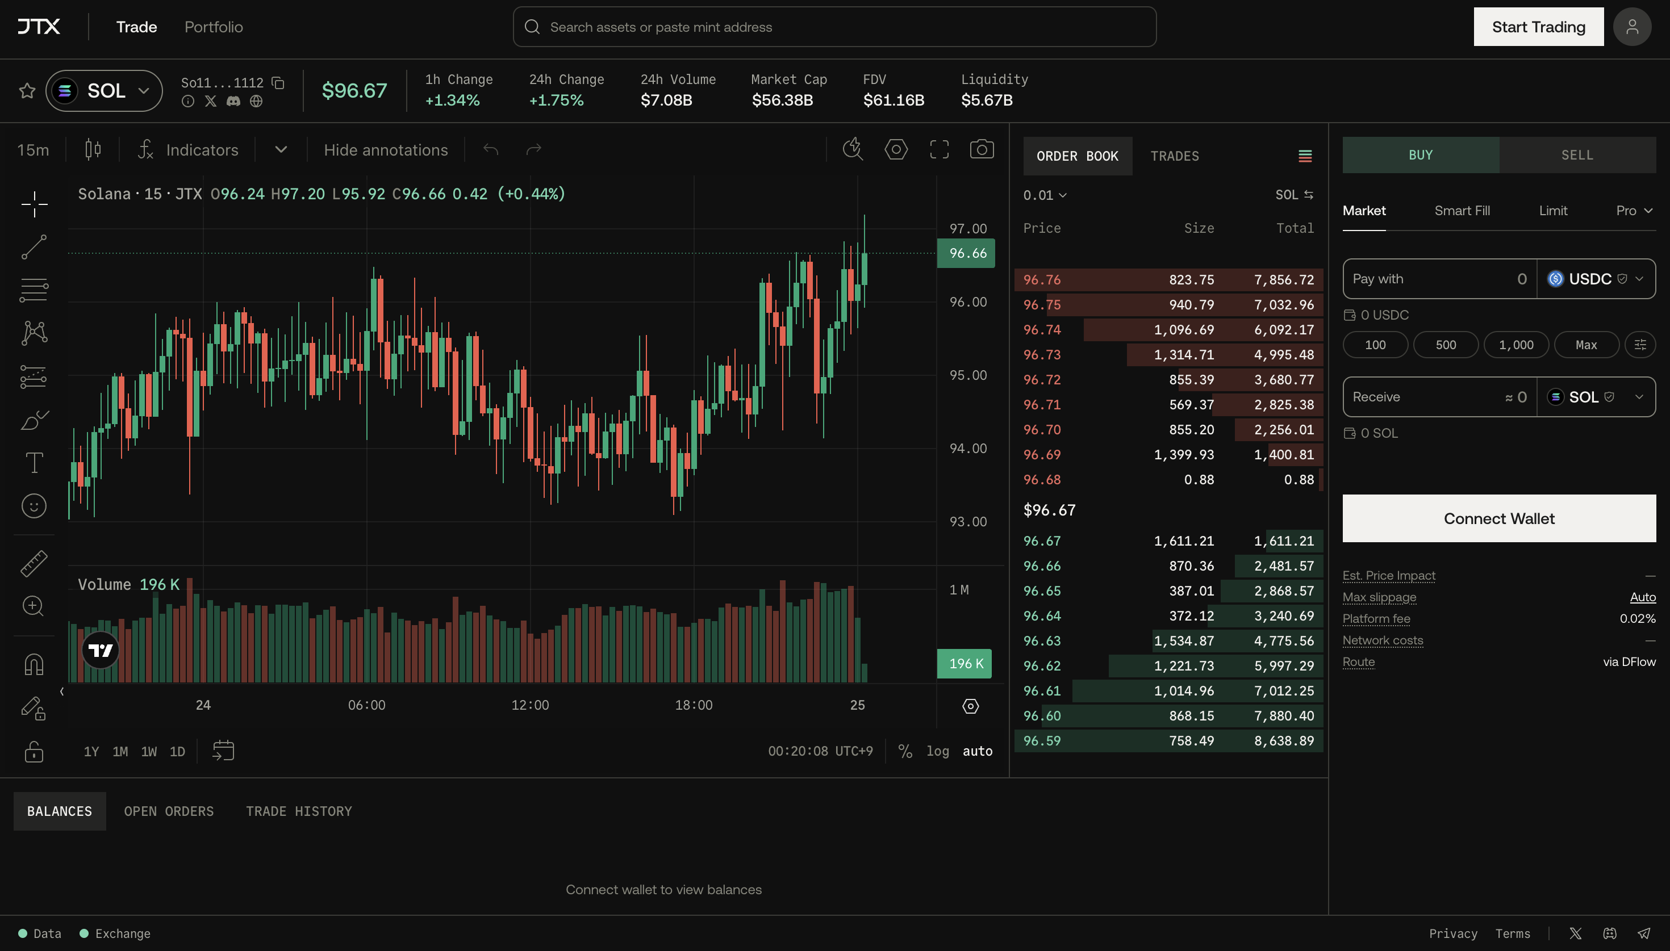This screenshot has width=1670, height=951.
Task: Toggle percentage scale on chart
Action: 905,751
